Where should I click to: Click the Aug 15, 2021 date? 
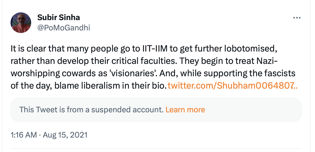(66, 135)
